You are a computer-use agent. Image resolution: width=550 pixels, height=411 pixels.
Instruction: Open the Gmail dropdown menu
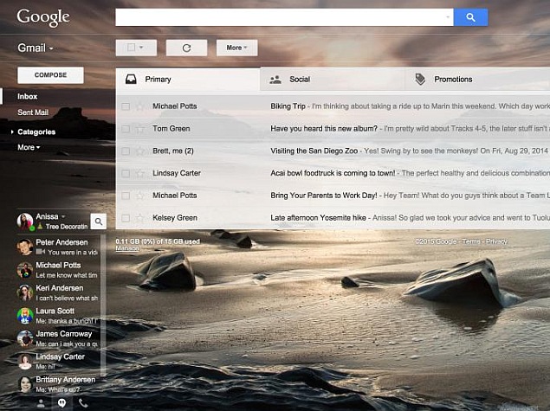point(36,48)
